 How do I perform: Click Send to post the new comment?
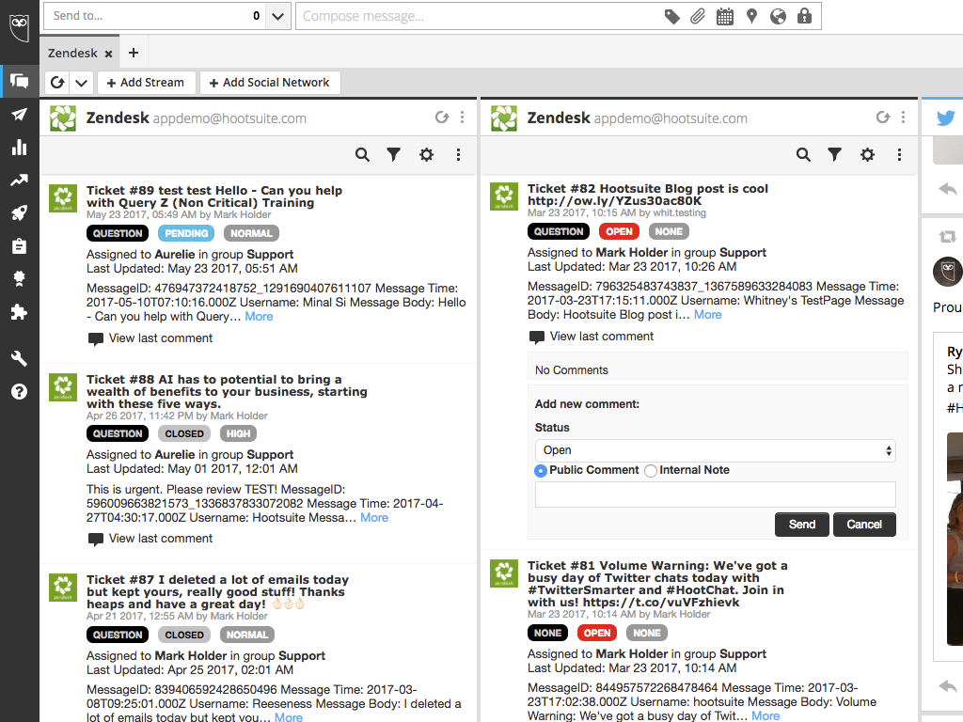point(801,525)
